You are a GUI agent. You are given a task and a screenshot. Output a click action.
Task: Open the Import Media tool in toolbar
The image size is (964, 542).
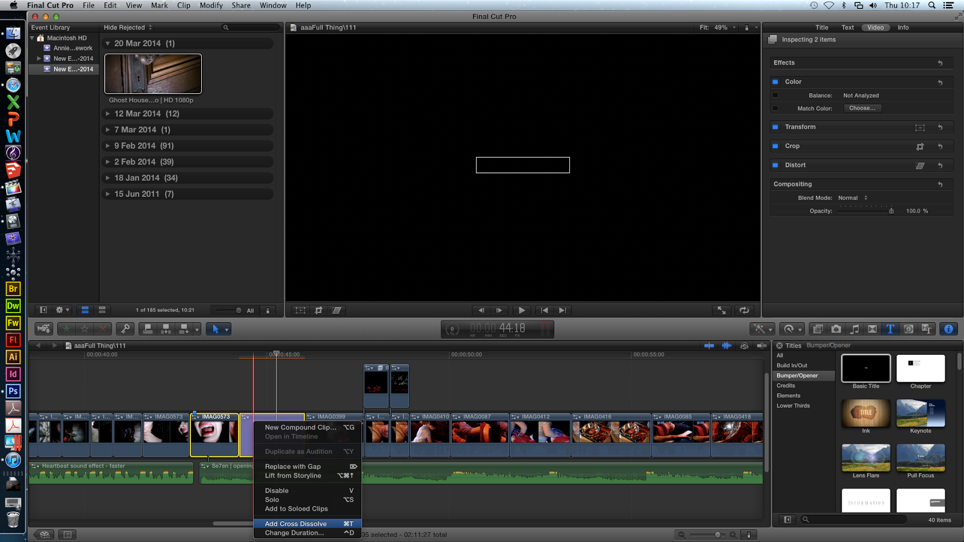coord(43,329)
